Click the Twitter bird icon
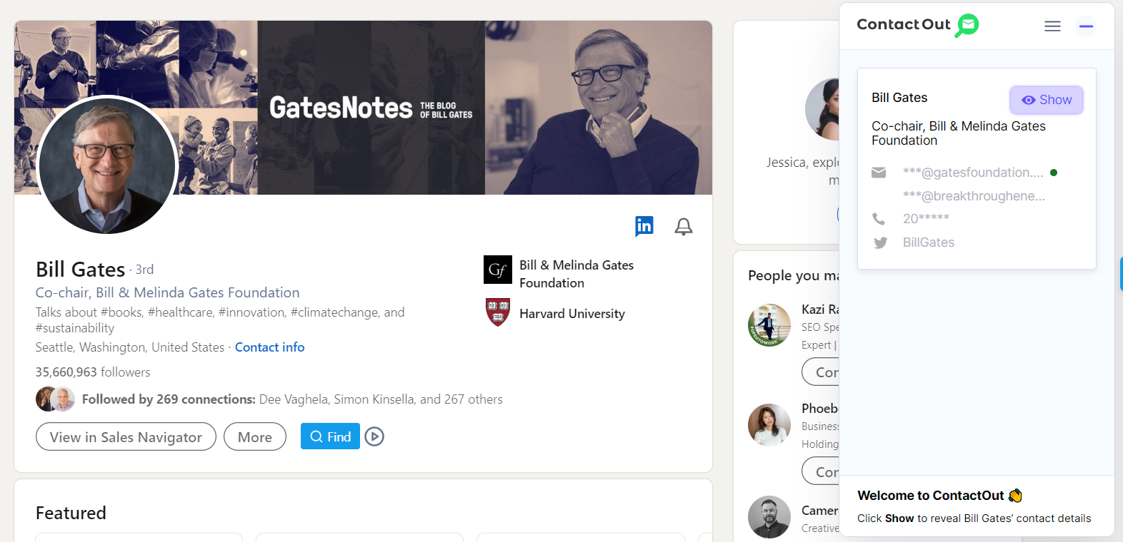 pyautogui.click(x=880, y=242)
